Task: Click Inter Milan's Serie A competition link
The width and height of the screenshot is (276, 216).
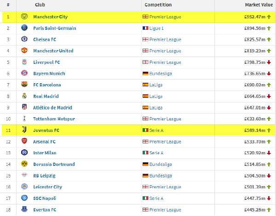Action: click(x=156, y=153)
